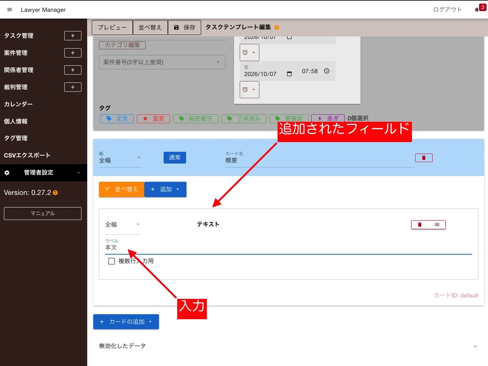The height and width of the screenshot is (366, 488).
Task: Toggle the 要確認 tag
Action: [x=289, y=119]
